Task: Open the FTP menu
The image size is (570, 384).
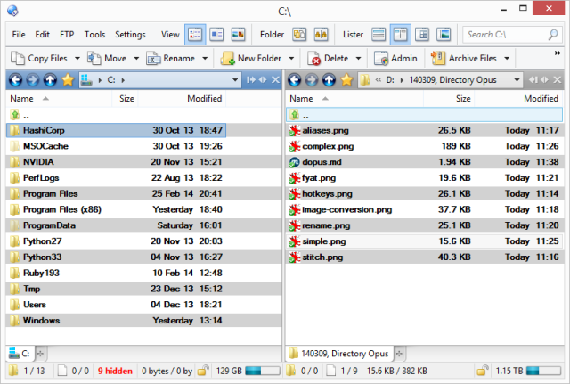Action: [67, 35]
